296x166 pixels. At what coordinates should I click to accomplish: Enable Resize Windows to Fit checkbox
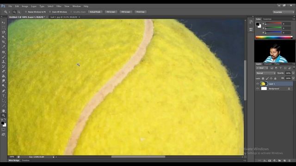26,12
